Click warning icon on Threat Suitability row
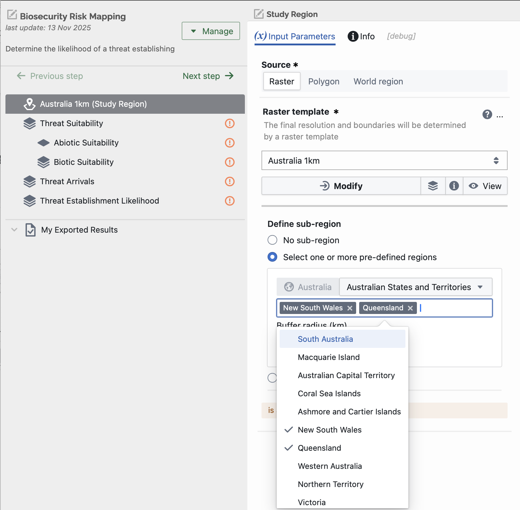The width and height of the screenshot is (520, 510). tap(230, 123)
